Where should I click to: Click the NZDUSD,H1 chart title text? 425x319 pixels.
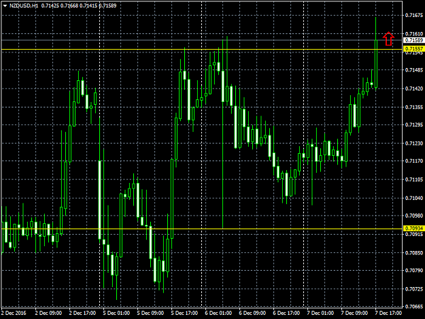tap(24, 5)
